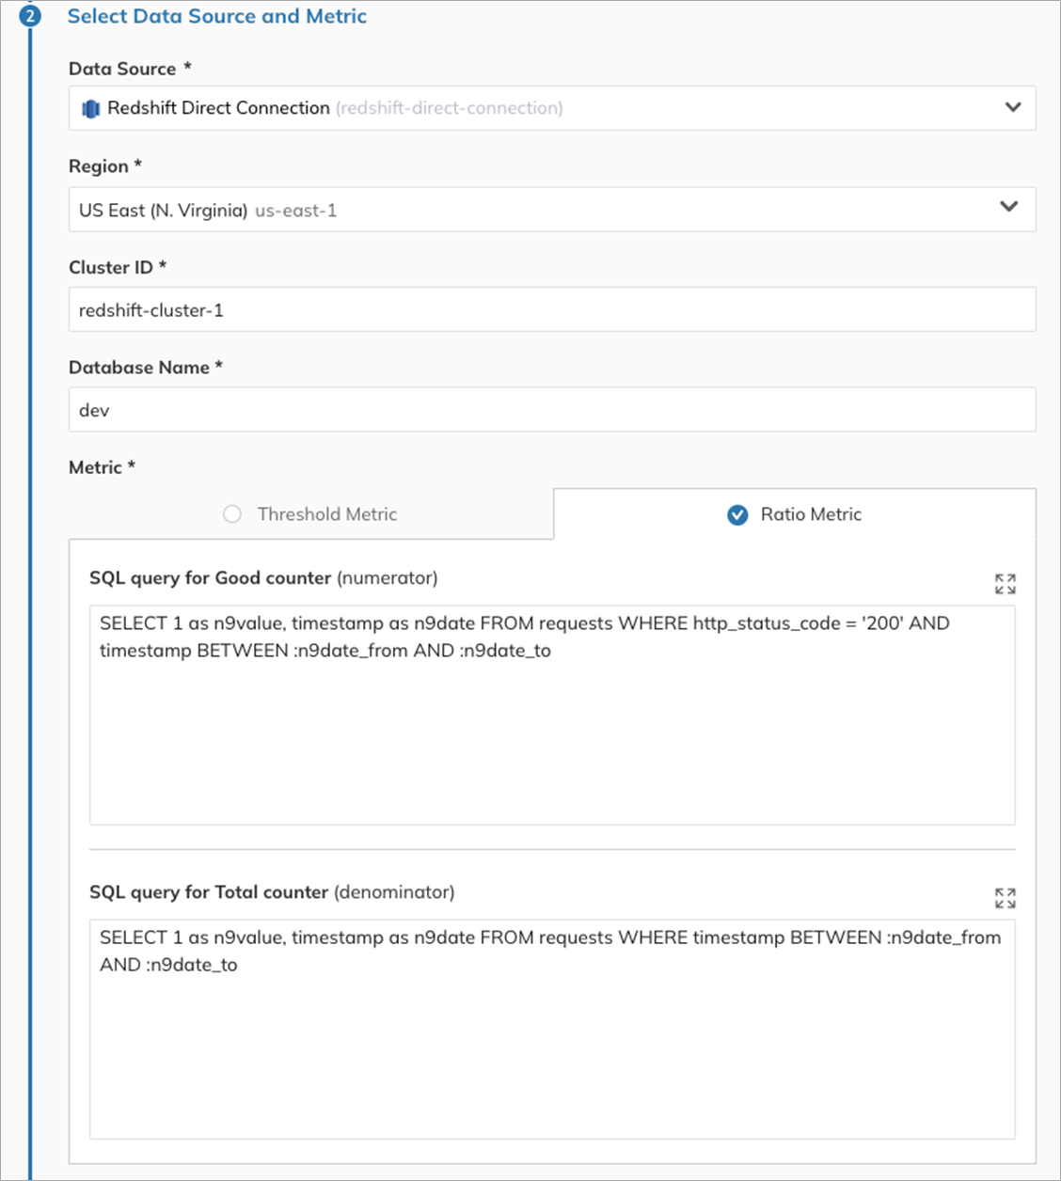The image size is (1061, 1181).
Task: Open the US East (N. Virginia) region selector
Action: (552, 210)
